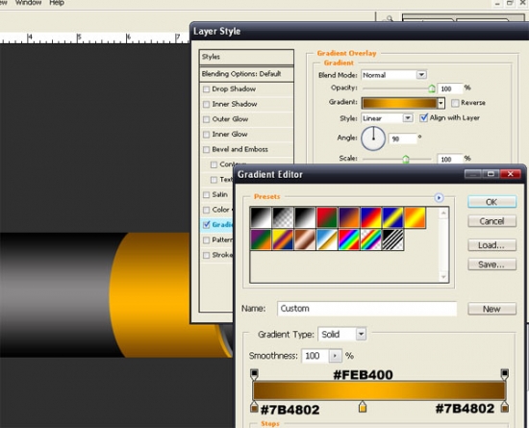This screenshot has height=428, width=529.
Task: Click the Opacity value field
Action: [450, 88]
